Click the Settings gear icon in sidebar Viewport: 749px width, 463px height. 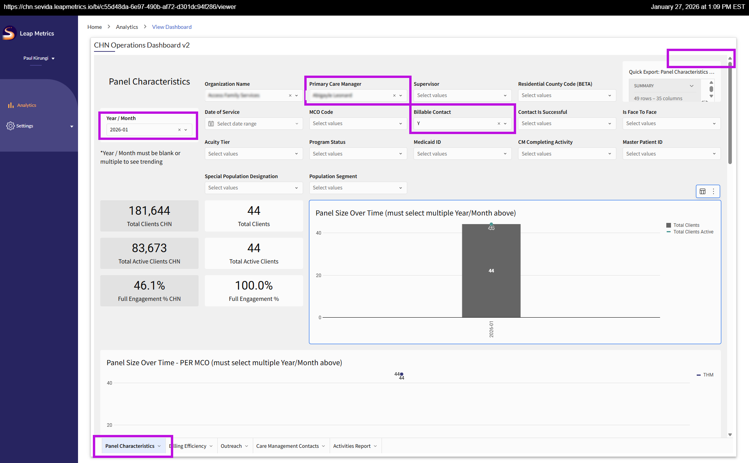click(x=11, y=126)
